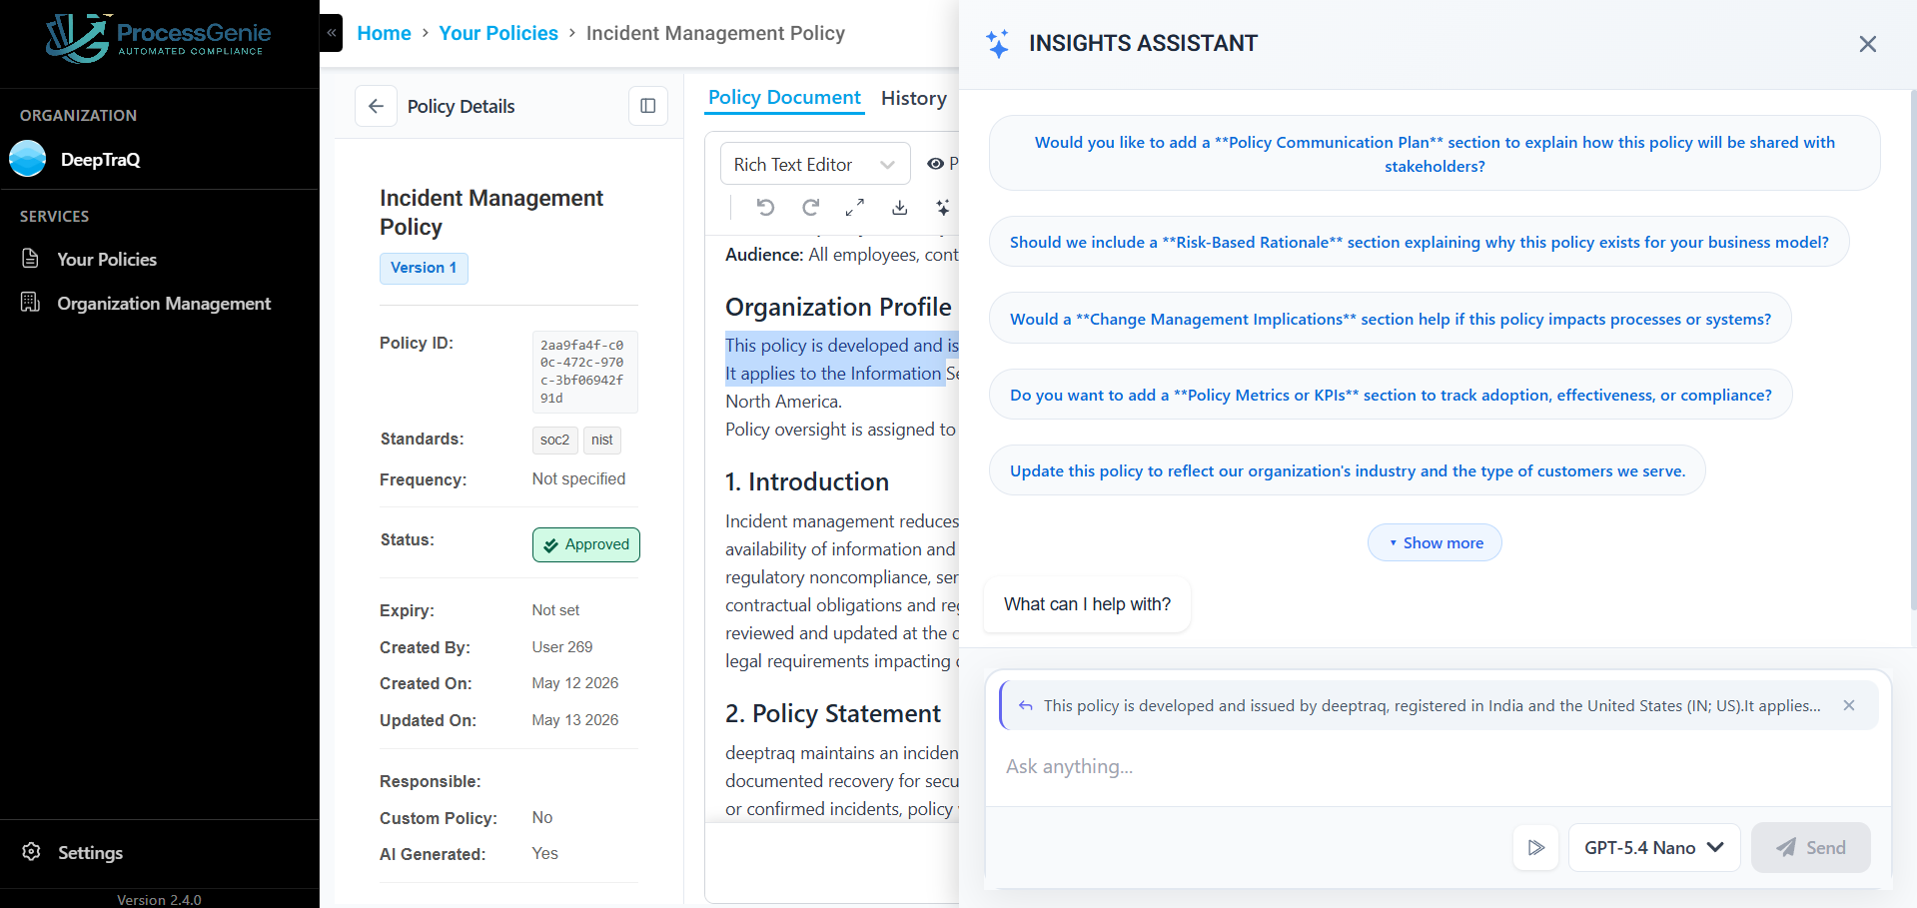Send the chat message

(1811, 847)
